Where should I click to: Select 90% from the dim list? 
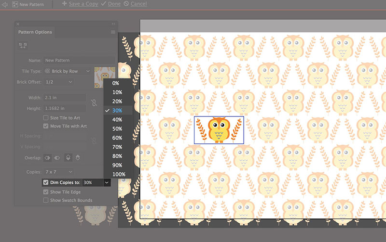[118, 165]
